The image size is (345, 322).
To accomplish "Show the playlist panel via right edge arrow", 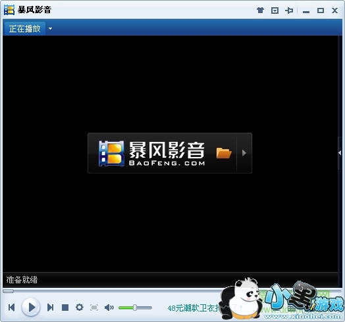I will [340, 153].
